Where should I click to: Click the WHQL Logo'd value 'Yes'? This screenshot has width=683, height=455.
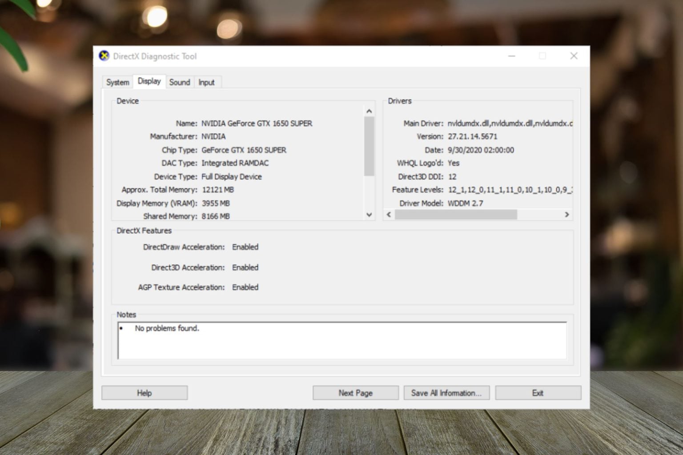pyautogui.click(x=453, y=163)
